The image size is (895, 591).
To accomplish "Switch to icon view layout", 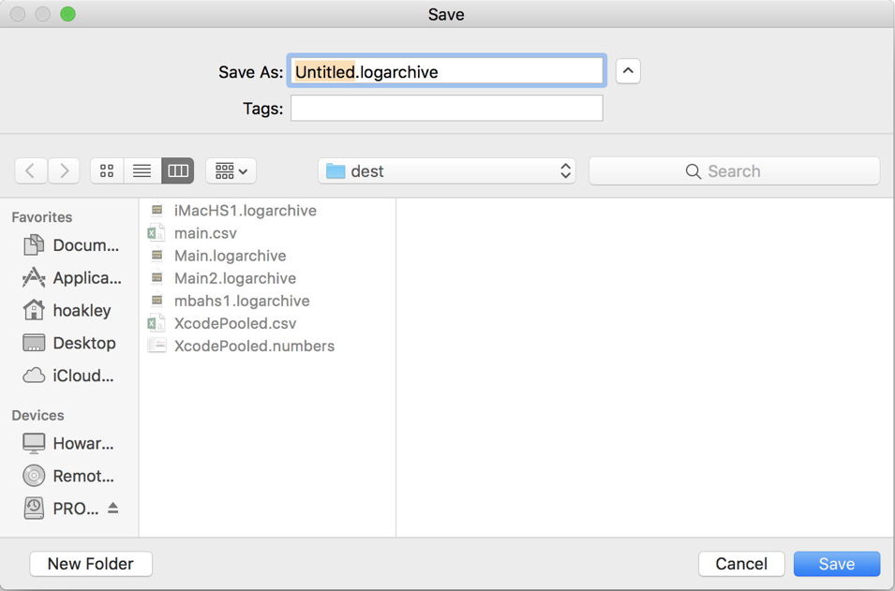I will pos(106,170).
